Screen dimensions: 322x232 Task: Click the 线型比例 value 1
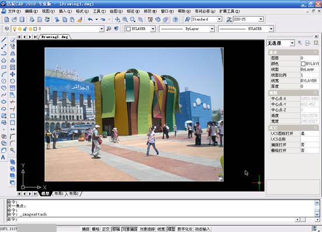pos(309,75)
